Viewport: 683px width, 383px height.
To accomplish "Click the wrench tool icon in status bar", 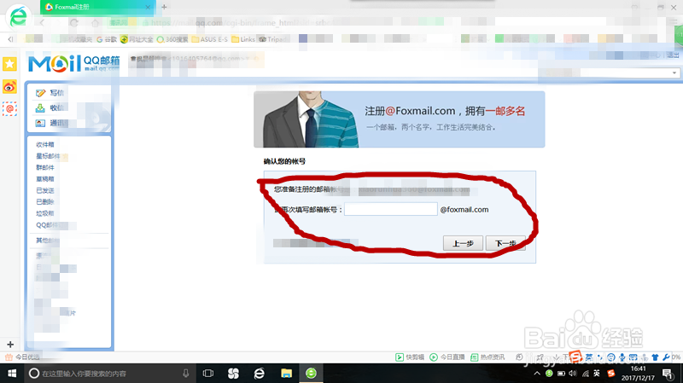I will click(666, 357).
